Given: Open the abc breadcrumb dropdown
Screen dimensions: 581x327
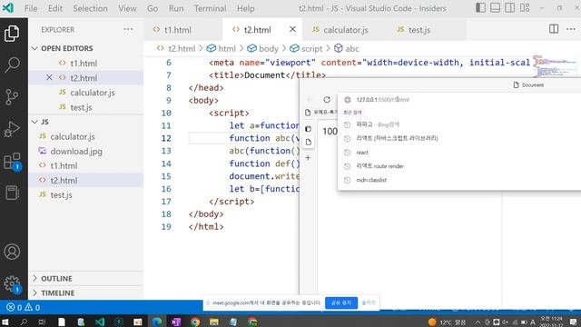Looking at the screenshot, I should (x=347, y=48).
